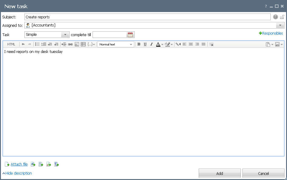Click the save floppy disk icon
Screen dimensions: 287x180
(x=277, y=44)
